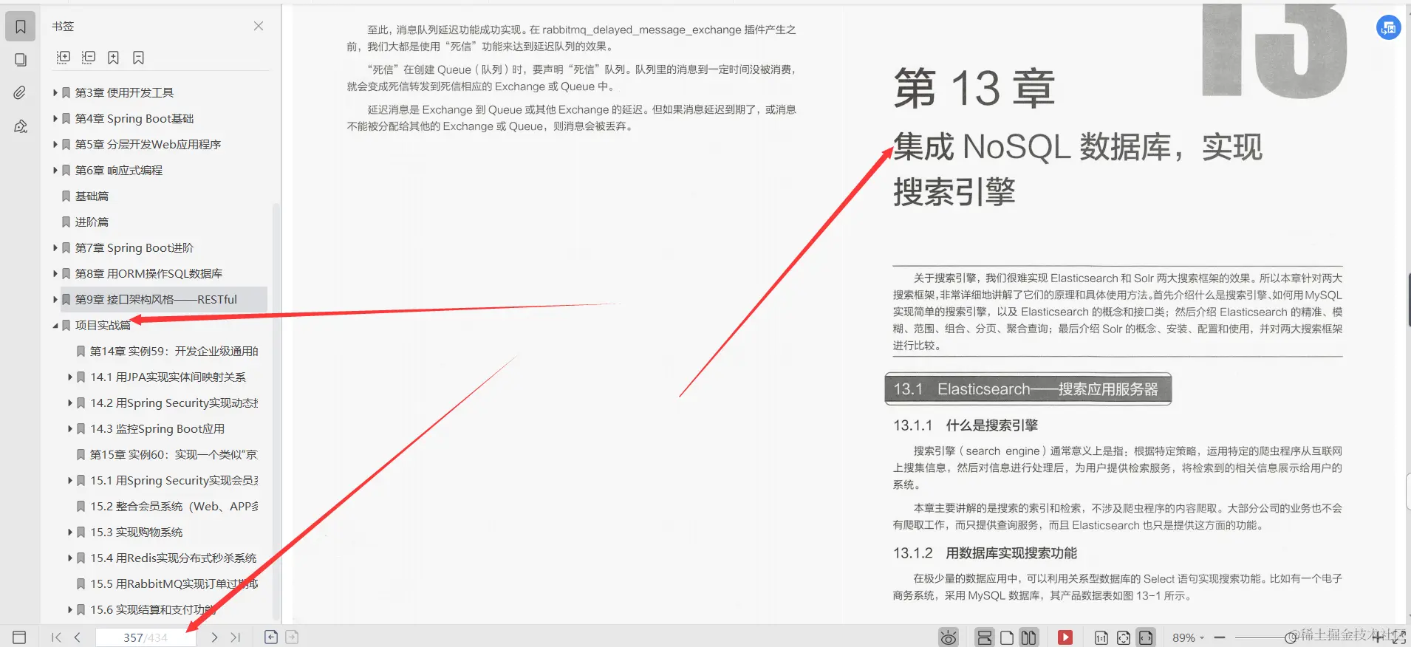Go to the next page

coord(214,637)
